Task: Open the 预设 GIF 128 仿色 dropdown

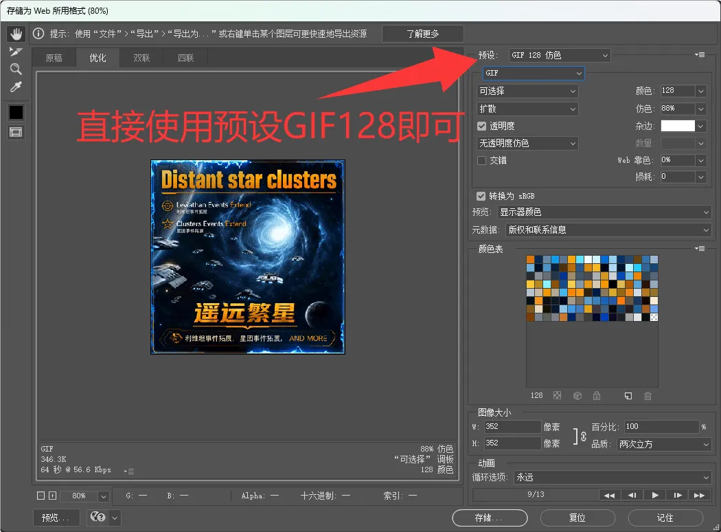Action: (560, 55)
